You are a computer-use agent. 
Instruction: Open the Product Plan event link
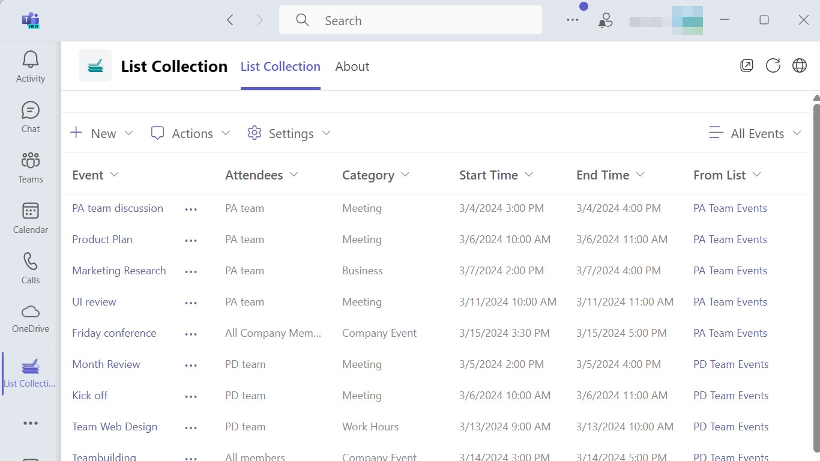pyautogui.click(x=102, y=240)
